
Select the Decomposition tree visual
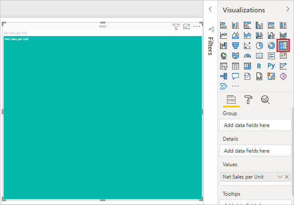(224, 76)
